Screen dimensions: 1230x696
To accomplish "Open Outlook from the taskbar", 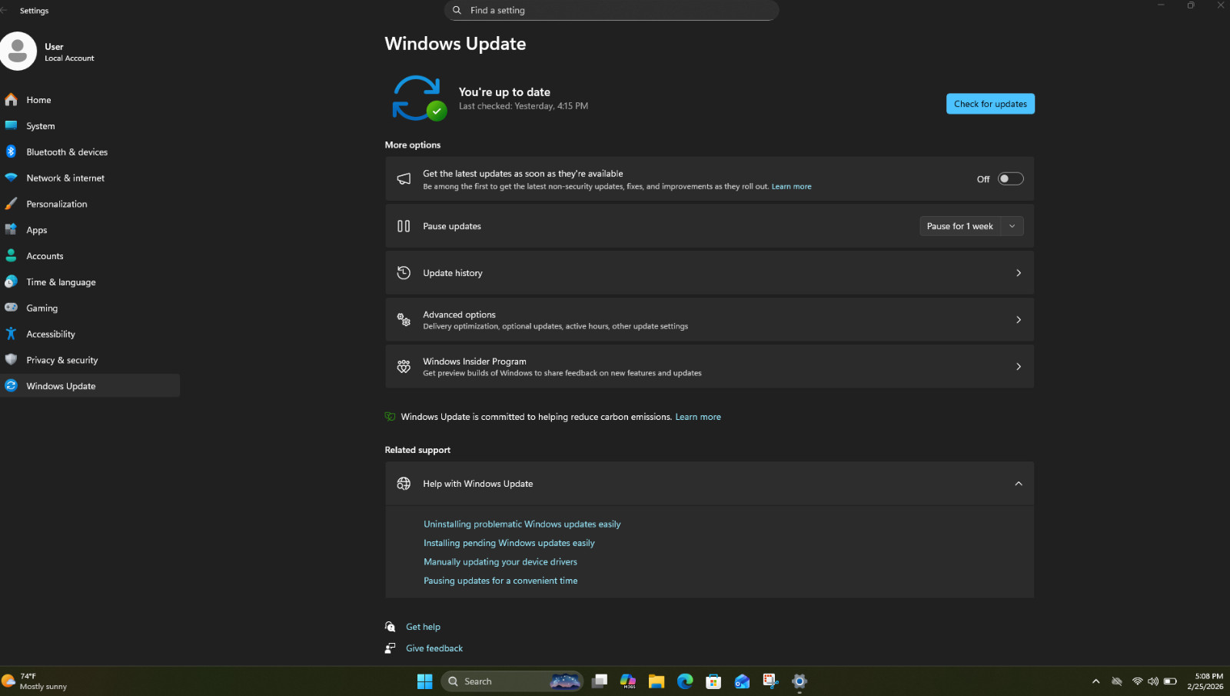I will click(x=742, y=681).
